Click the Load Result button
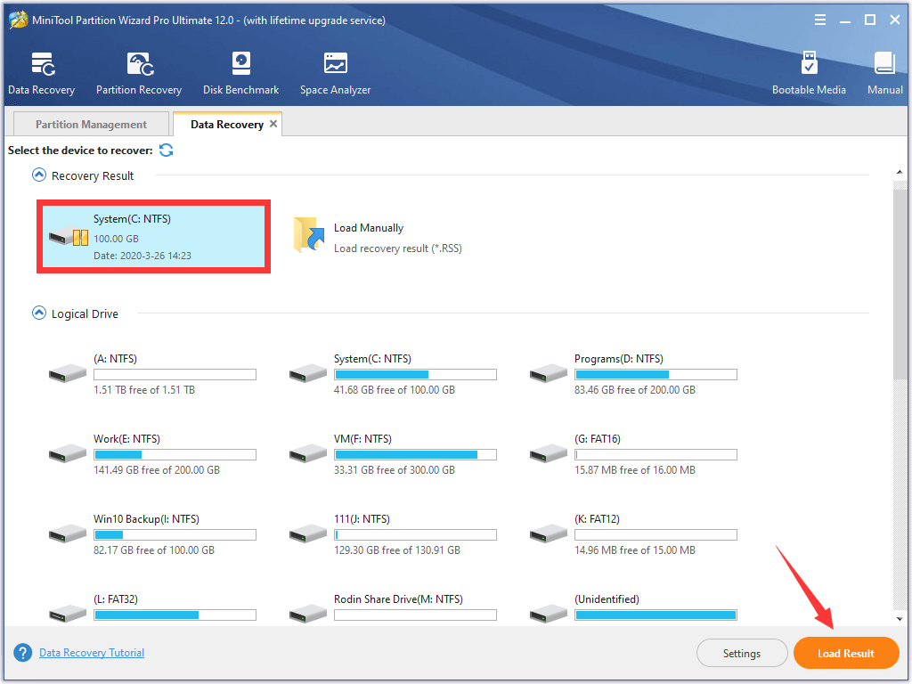This screenshot has height=684, width=912. pyautogui.click(x=846, y=653)
